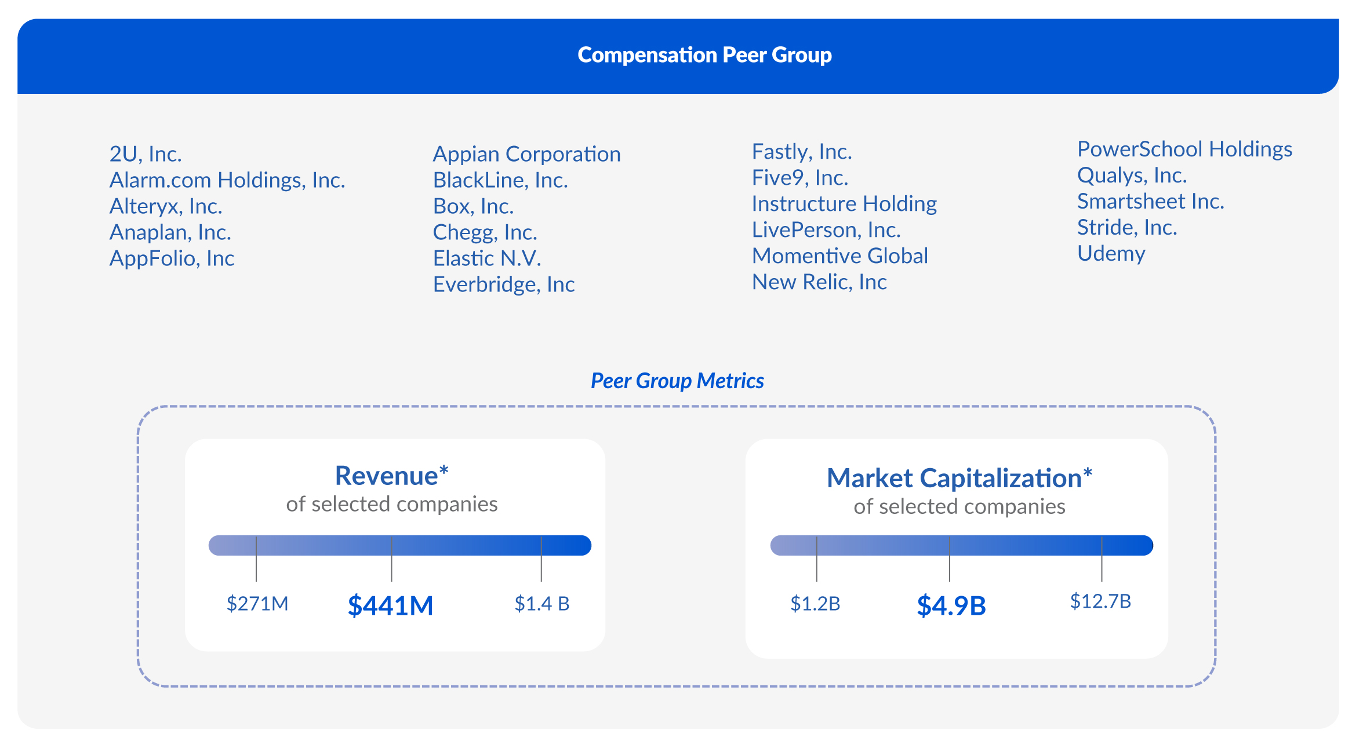The width and height of the screenshot is (1363, 741).
Task: Click the Peer Group Metrics heading
Action: click(x=677, y=381)
